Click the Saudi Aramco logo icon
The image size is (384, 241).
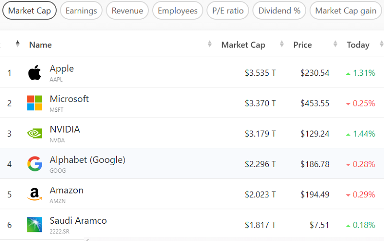pyautogui.click(x=35, y=224)
